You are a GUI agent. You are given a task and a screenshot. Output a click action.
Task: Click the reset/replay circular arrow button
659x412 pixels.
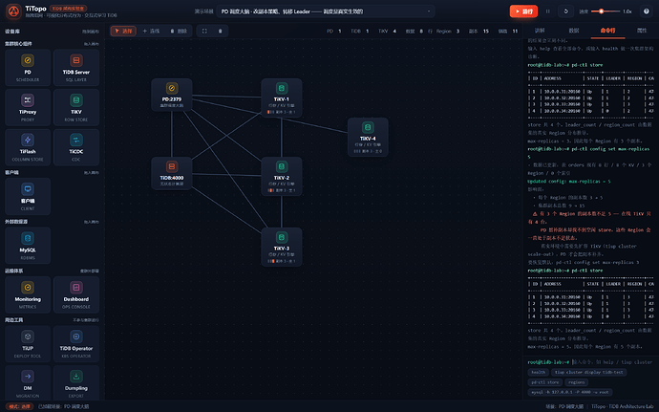click(565, 11)
